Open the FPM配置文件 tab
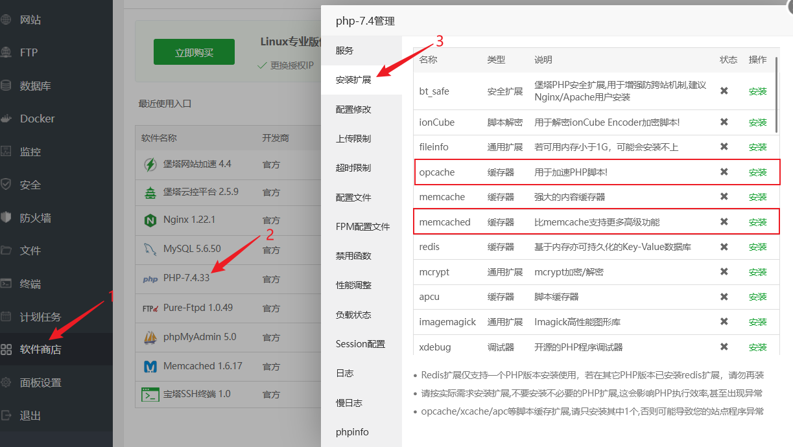The width and height of the screenshot is (793, 447). (361, 227)
